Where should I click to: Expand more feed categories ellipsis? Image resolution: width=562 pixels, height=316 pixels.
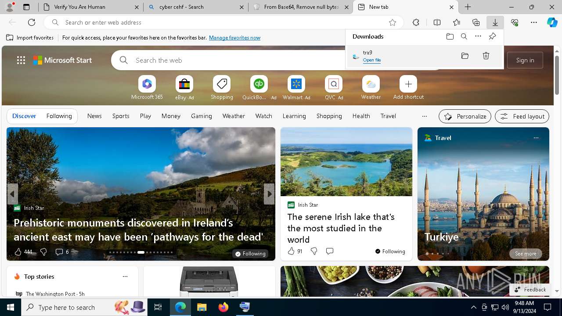coord(424,116)
